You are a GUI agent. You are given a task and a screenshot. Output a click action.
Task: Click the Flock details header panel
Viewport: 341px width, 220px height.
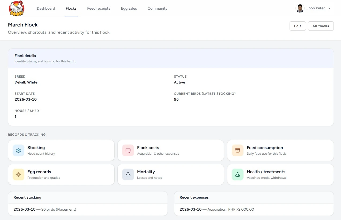click(x=171, y=58)
